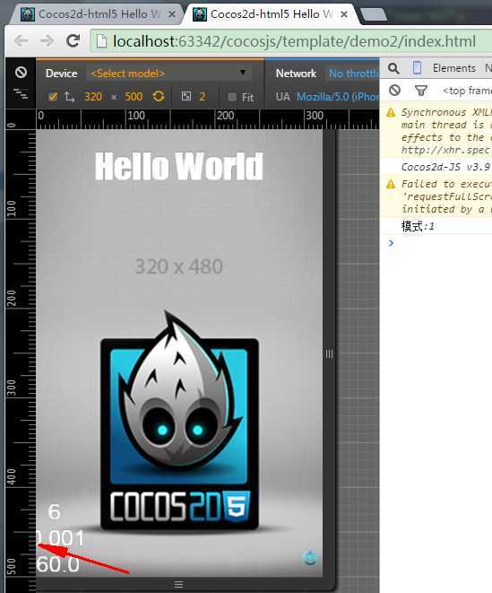Open the No throttling network dropdown

coord(352,74)
